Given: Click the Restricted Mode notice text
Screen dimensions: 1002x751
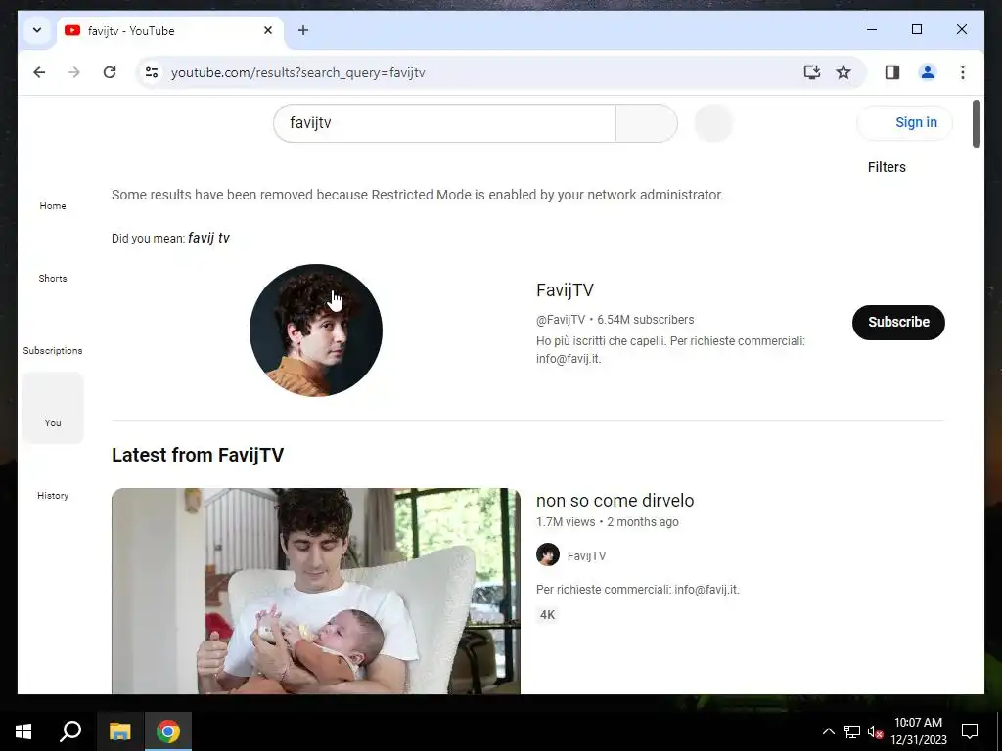Looking at the screenshot, I should (x=417, y=195).
